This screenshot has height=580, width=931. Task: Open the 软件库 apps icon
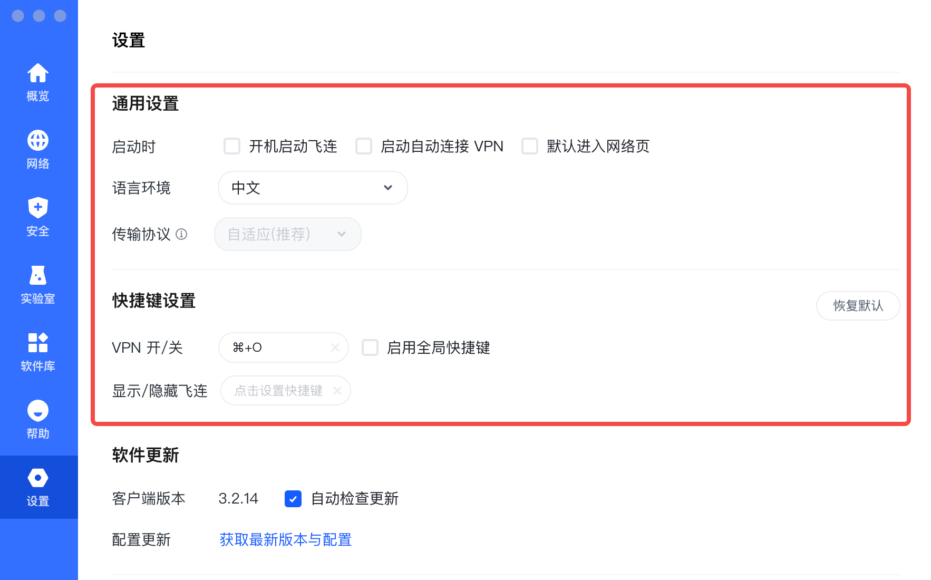[38, 343]
